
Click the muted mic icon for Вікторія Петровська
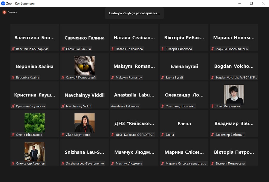[x=213, y=164]
